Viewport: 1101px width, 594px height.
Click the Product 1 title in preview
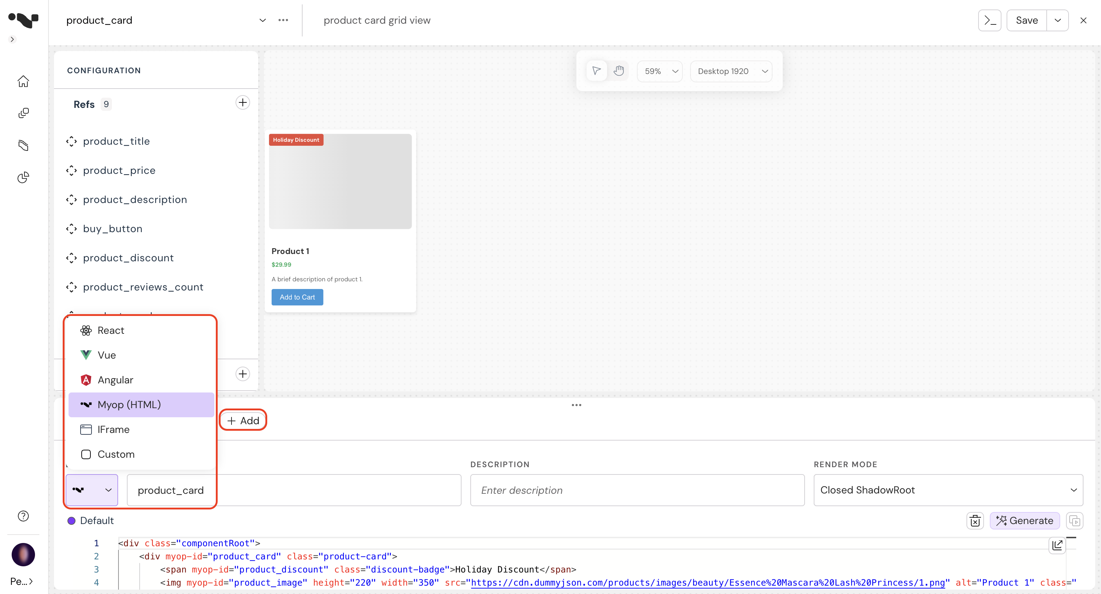(x=290, y=251)
